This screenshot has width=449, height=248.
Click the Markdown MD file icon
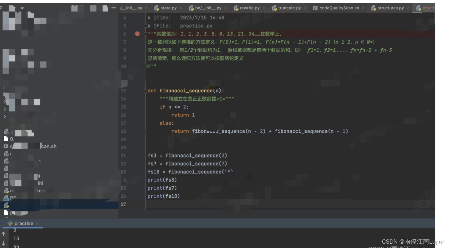pyautogui.click(x=6, y=198)
